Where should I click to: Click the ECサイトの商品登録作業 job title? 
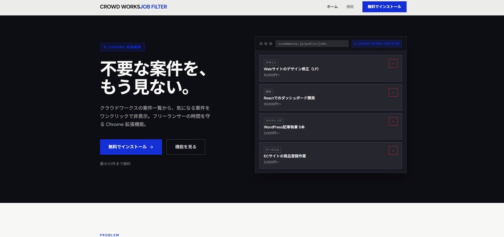tap(285, 156)
